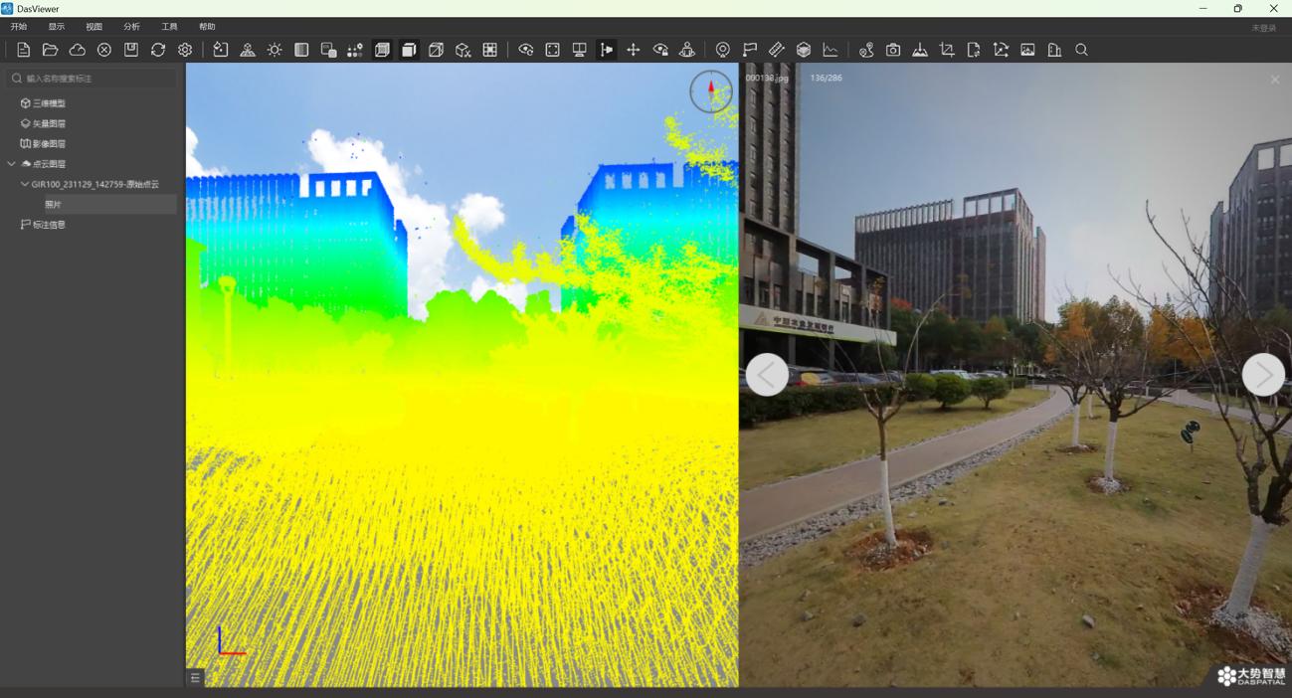Click the flag annotation icon in toolbar
This screenshot has width=1292, height=698.
(750, 50)
